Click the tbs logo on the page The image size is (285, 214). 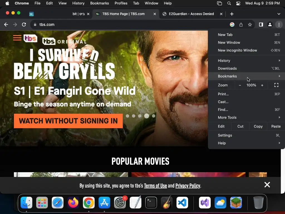click(x=30, y=38)
